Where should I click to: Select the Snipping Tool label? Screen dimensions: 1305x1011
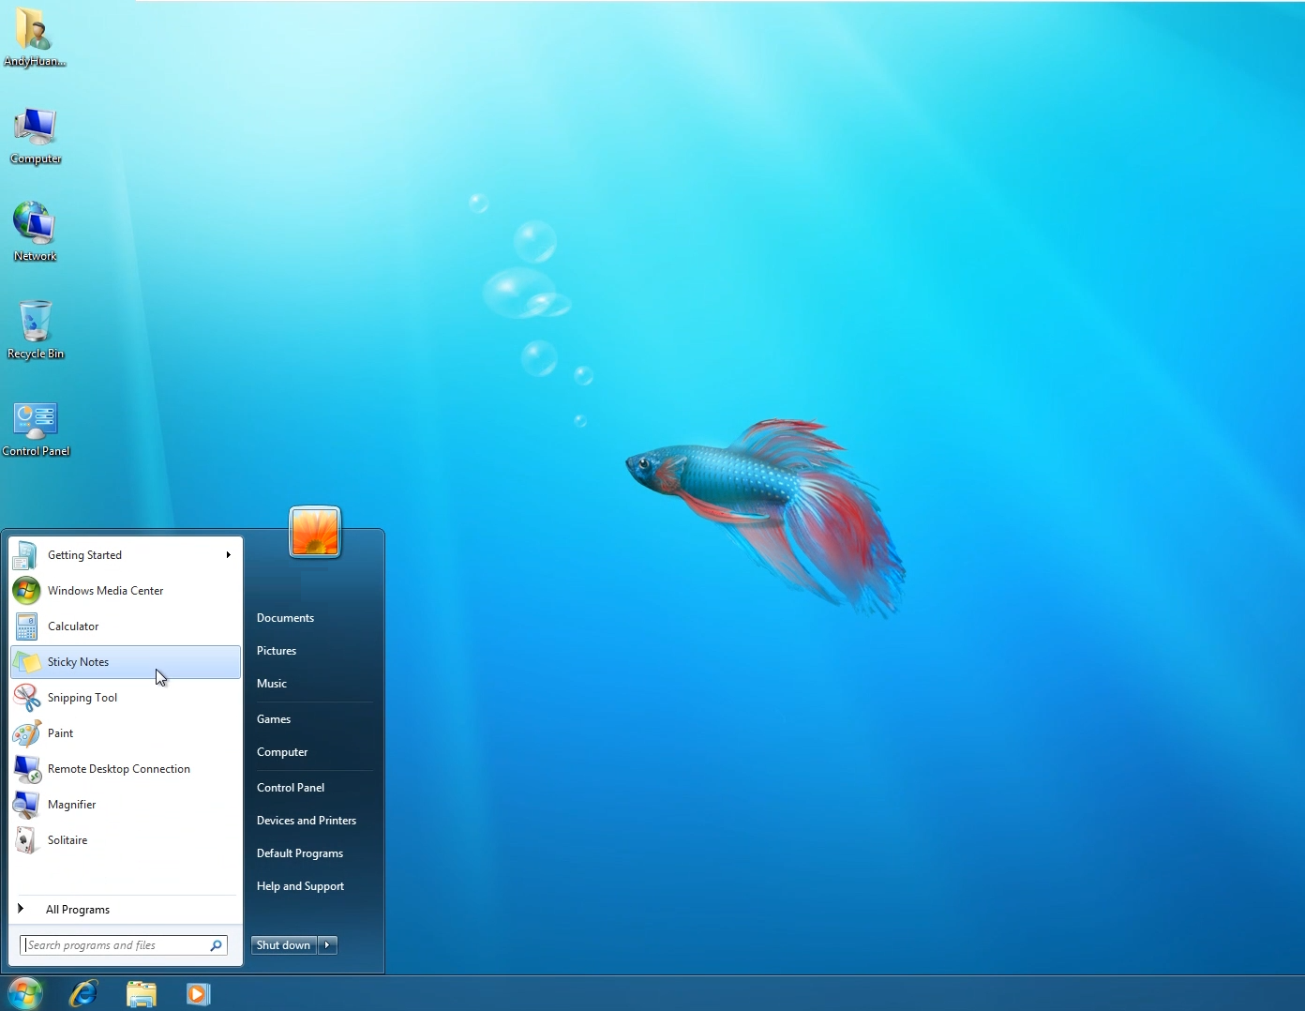tap(82, 698)
